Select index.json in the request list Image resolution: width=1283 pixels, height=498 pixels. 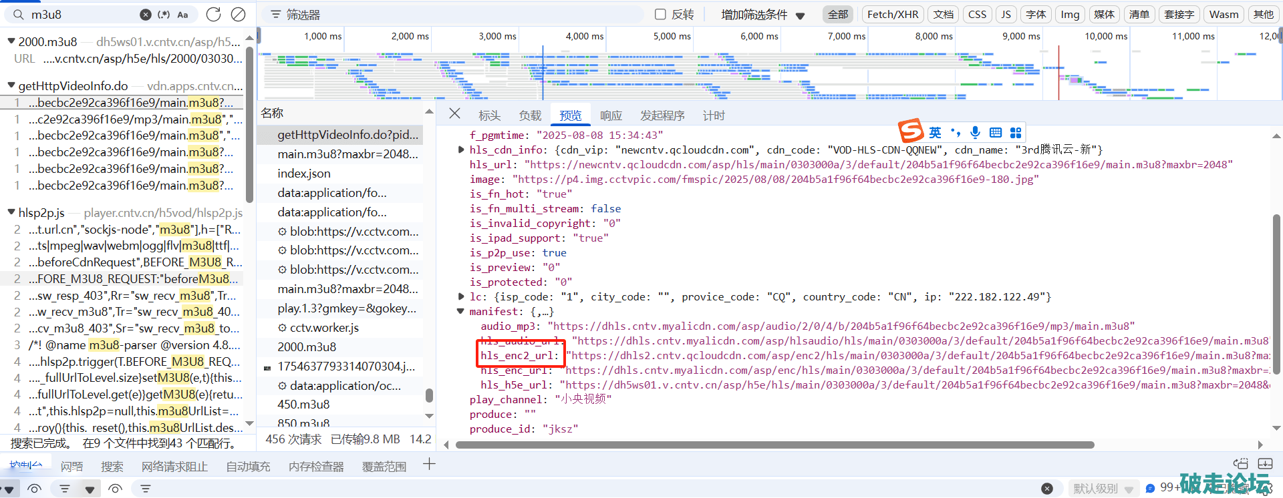tap(304, 174)
